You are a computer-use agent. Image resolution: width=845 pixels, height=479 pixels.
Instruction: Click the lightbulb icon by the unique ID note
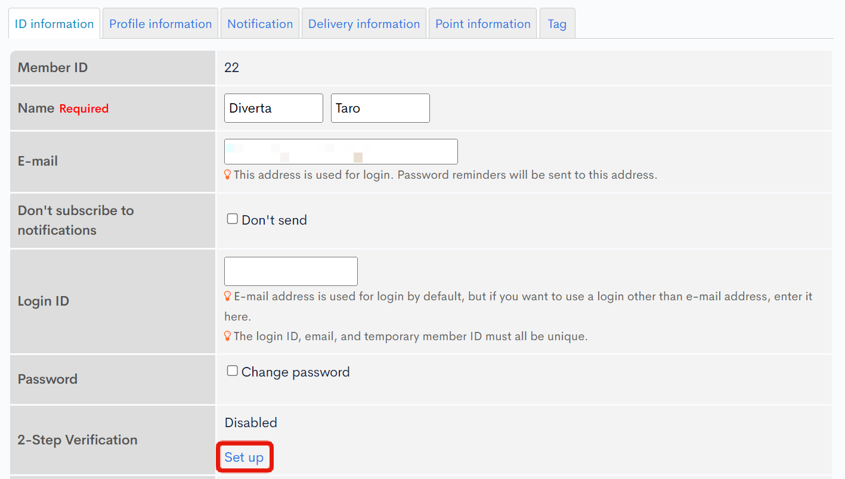tap(227, 335)
